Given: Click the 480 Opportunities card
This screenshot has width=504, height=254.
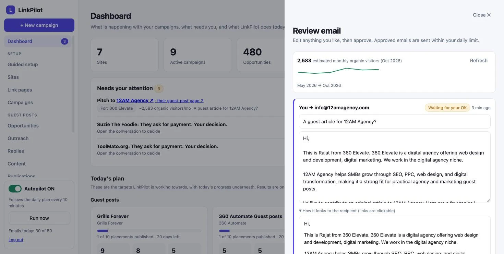Looking at the screenshot, I should (x=261, y=55).
